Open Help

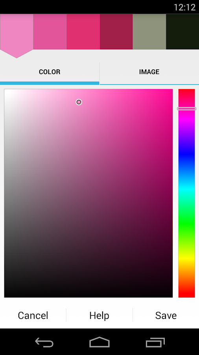pyautogui.click(x=99, y=316)
